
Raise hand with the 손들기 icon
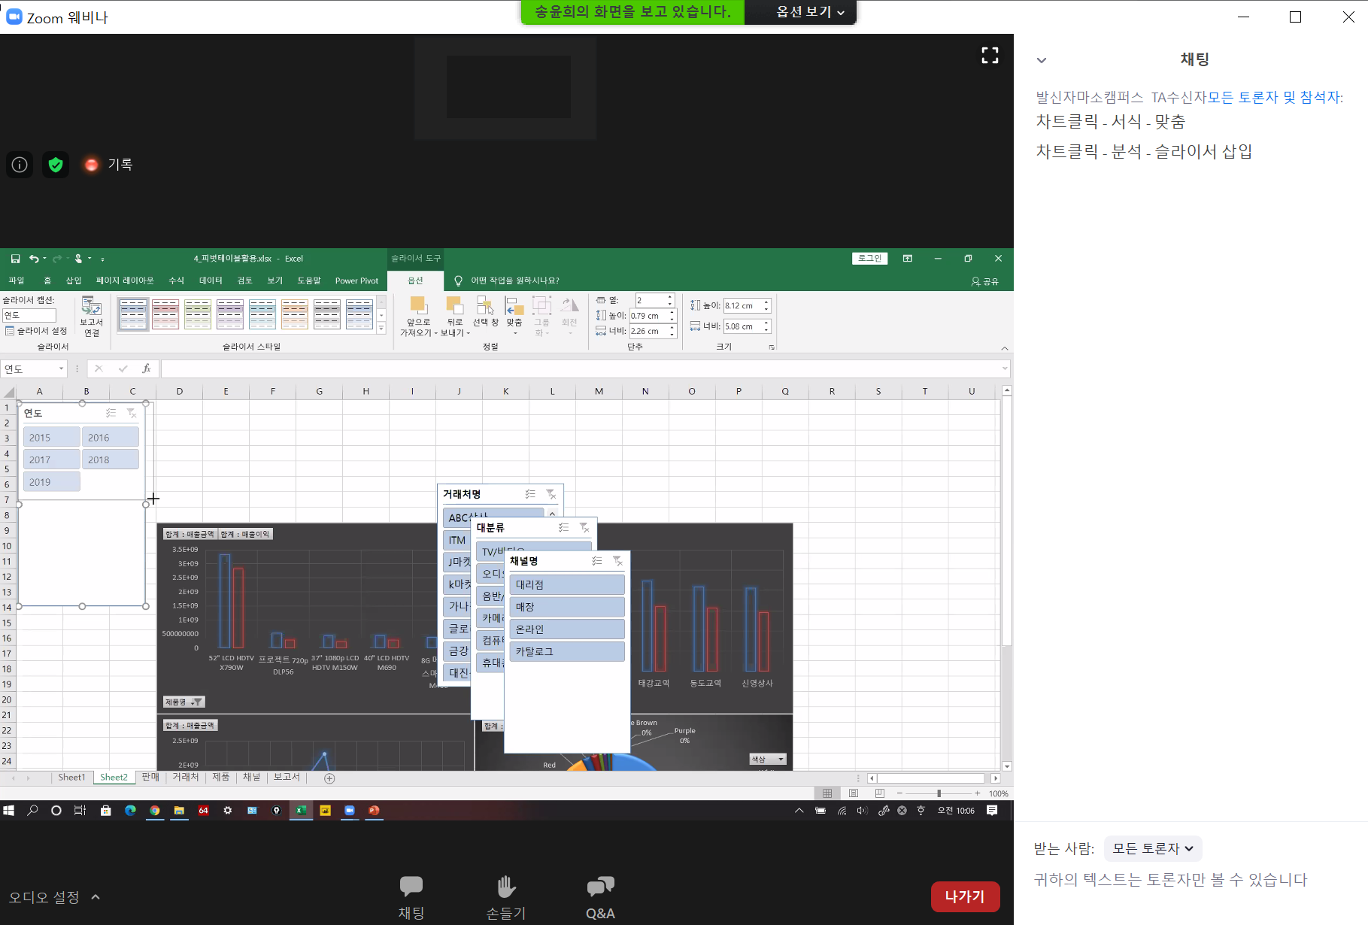tap(506, 887)
